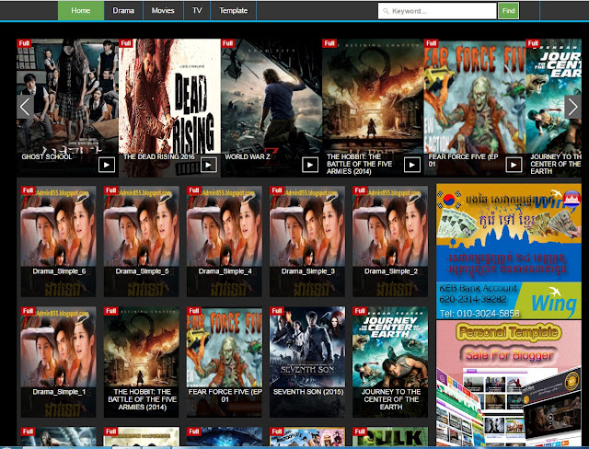Image resolution: width=589 pixels, height=449 pixels.
Task: Click the Wing logo in advertisement
Action: pyautogui.click(x=554, y=302)
